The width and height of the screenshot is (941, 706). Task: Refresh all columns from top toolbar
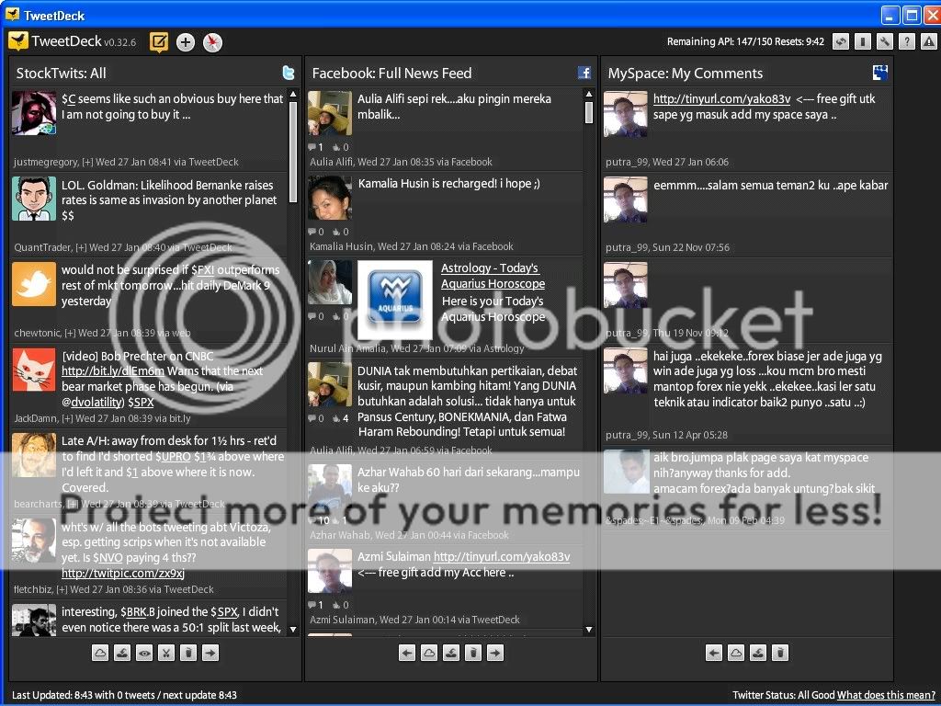[841, 41]
